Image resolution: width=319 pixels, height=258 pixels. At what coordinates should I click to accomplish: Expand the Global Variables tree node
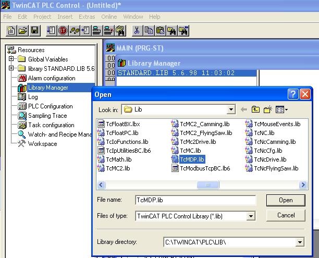pyautogui.click(x=11, y=59)
